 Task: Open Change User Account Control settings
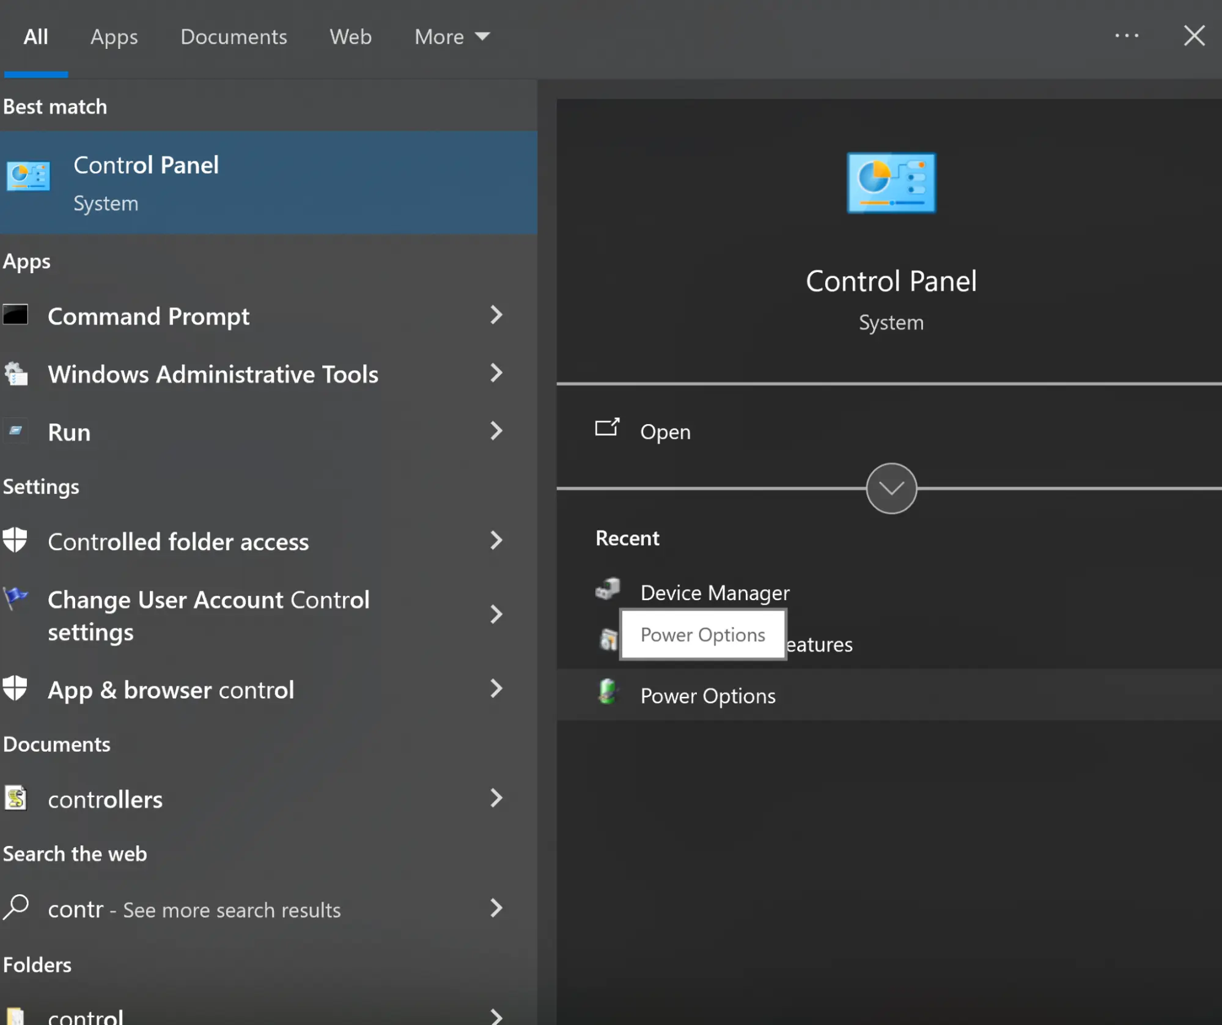point(268,615)
